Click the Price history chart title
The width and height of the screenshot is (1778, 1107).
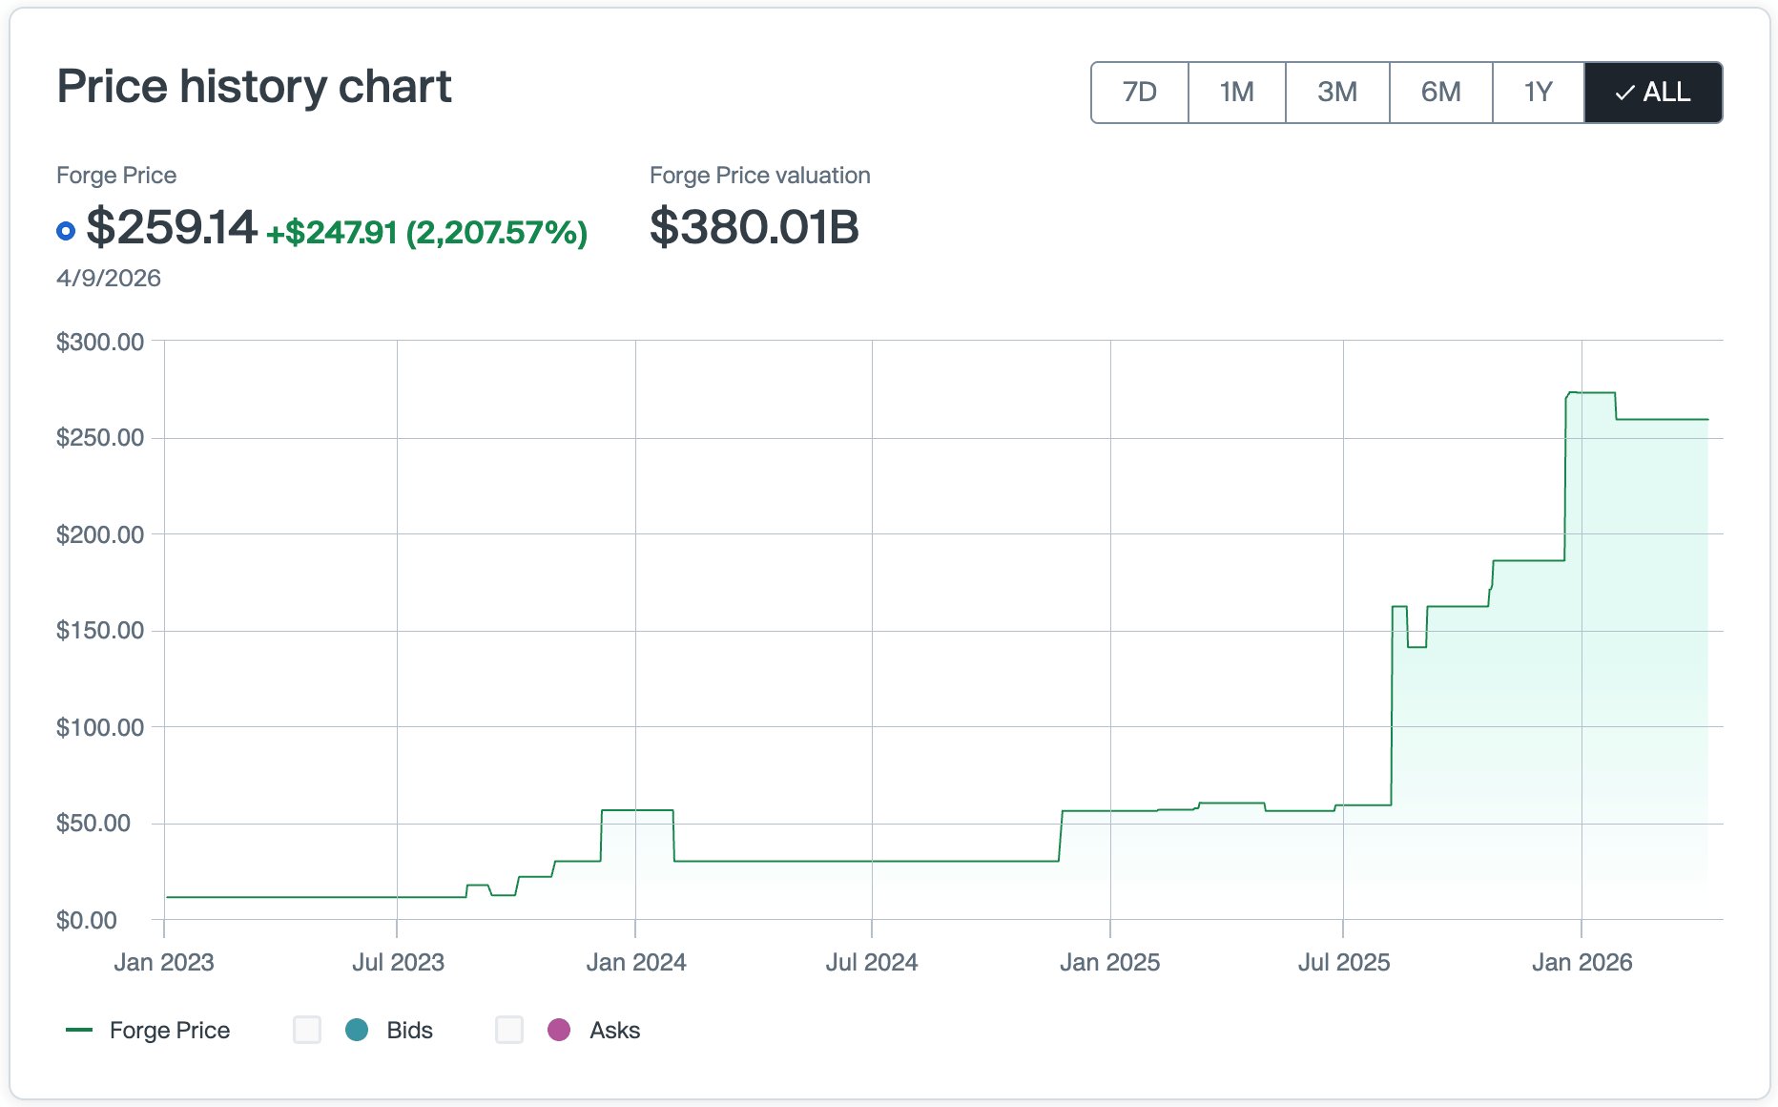255,87
